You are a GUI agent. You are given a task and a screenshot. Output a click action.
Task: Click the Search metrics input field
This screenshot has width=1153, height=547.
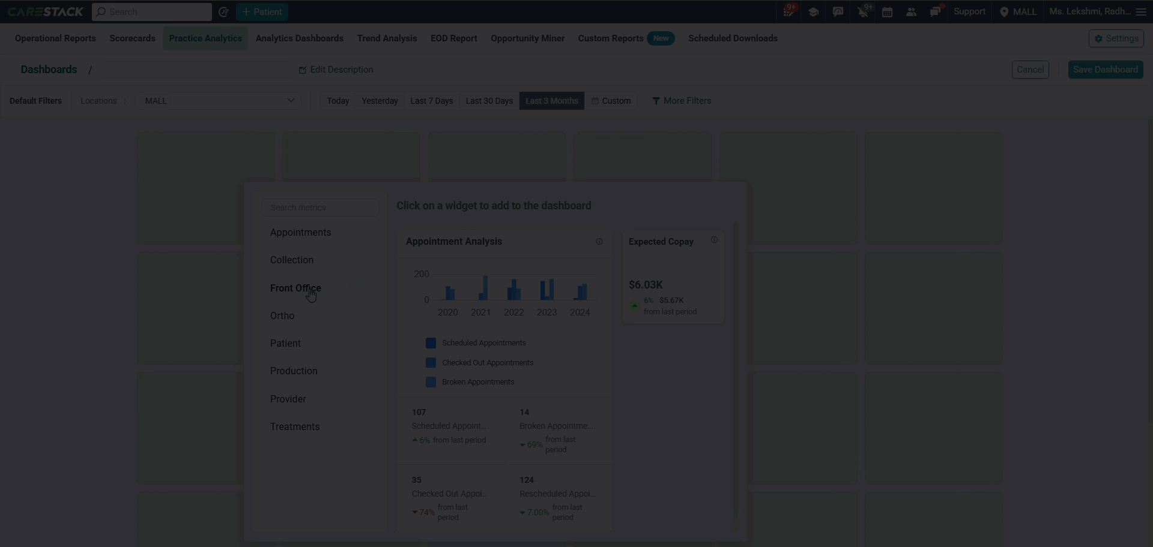[x=321, y=208]
